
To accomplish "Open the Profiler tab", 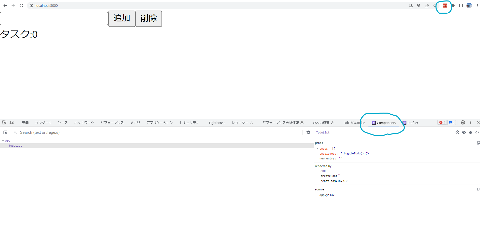I will (x=413, y=123).
